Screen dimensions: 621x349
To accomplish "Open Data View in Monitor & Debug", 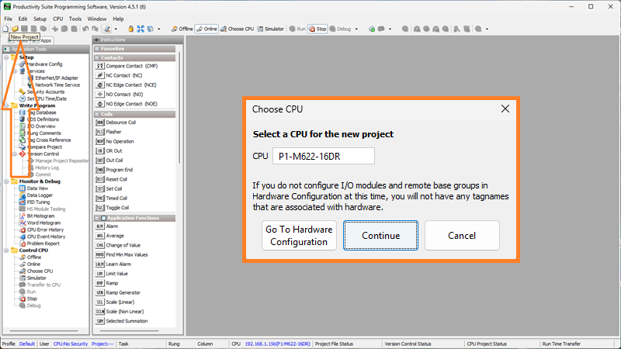I will (37, 188).
